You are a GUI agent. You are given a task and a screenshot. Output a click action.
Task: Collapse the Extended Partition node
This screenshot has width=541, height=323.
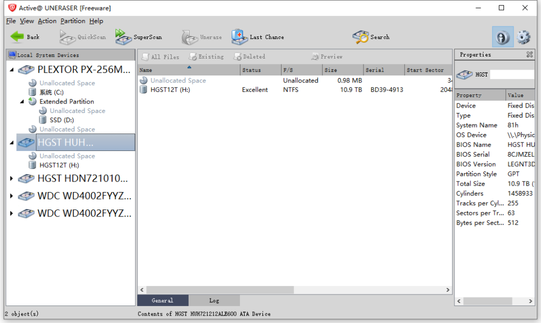click(22, 101)
